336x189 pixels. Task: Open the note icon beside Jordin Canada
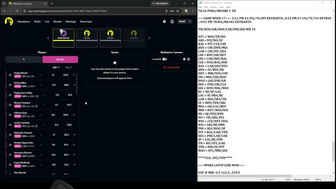(x=36, y=126)
